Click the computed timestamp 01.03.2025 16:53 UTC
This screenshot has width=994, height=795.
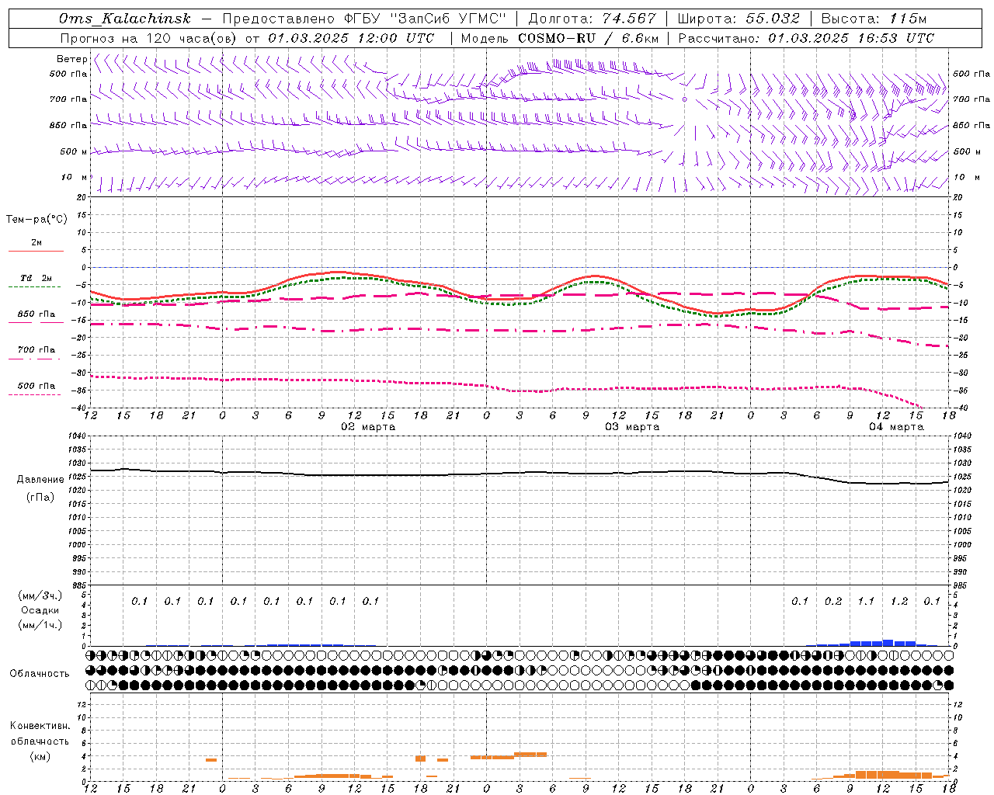click(x=851, y=38)
